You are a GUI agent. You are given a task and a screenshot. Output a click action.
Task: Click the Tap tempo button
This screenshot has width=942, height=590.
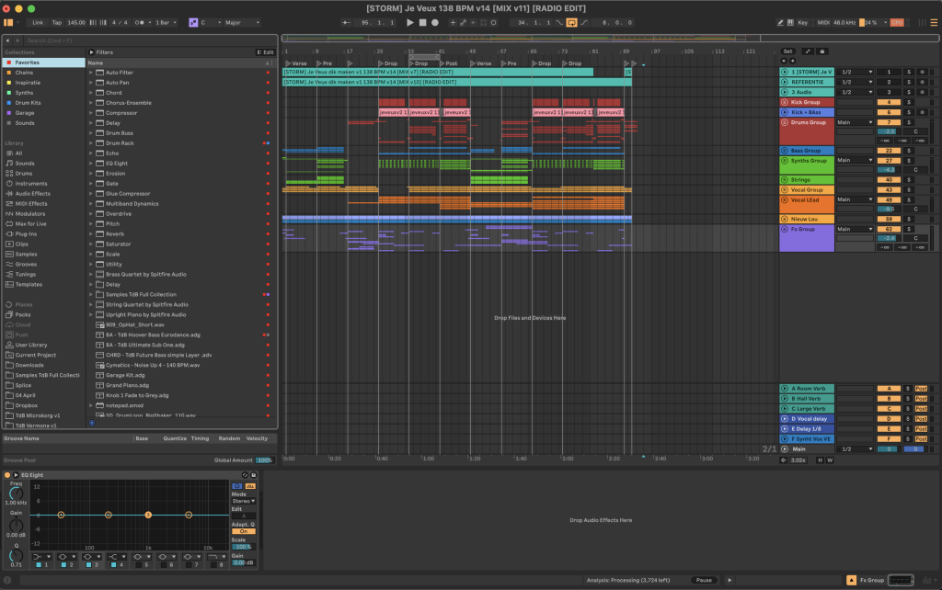[56, 23]
